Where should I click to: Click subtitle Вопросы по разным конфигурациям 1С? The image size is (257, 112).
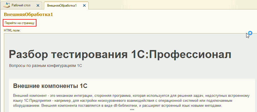[x=46, y=66]
